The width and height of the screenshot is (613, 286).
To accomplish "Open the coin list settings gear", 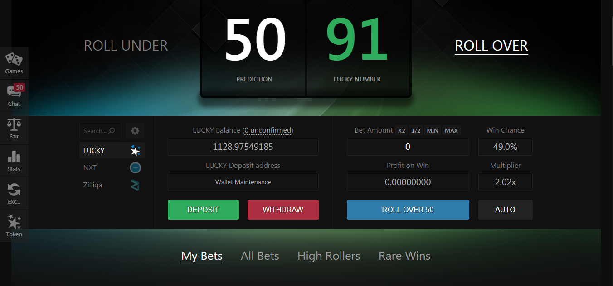I will pos(135,131).
